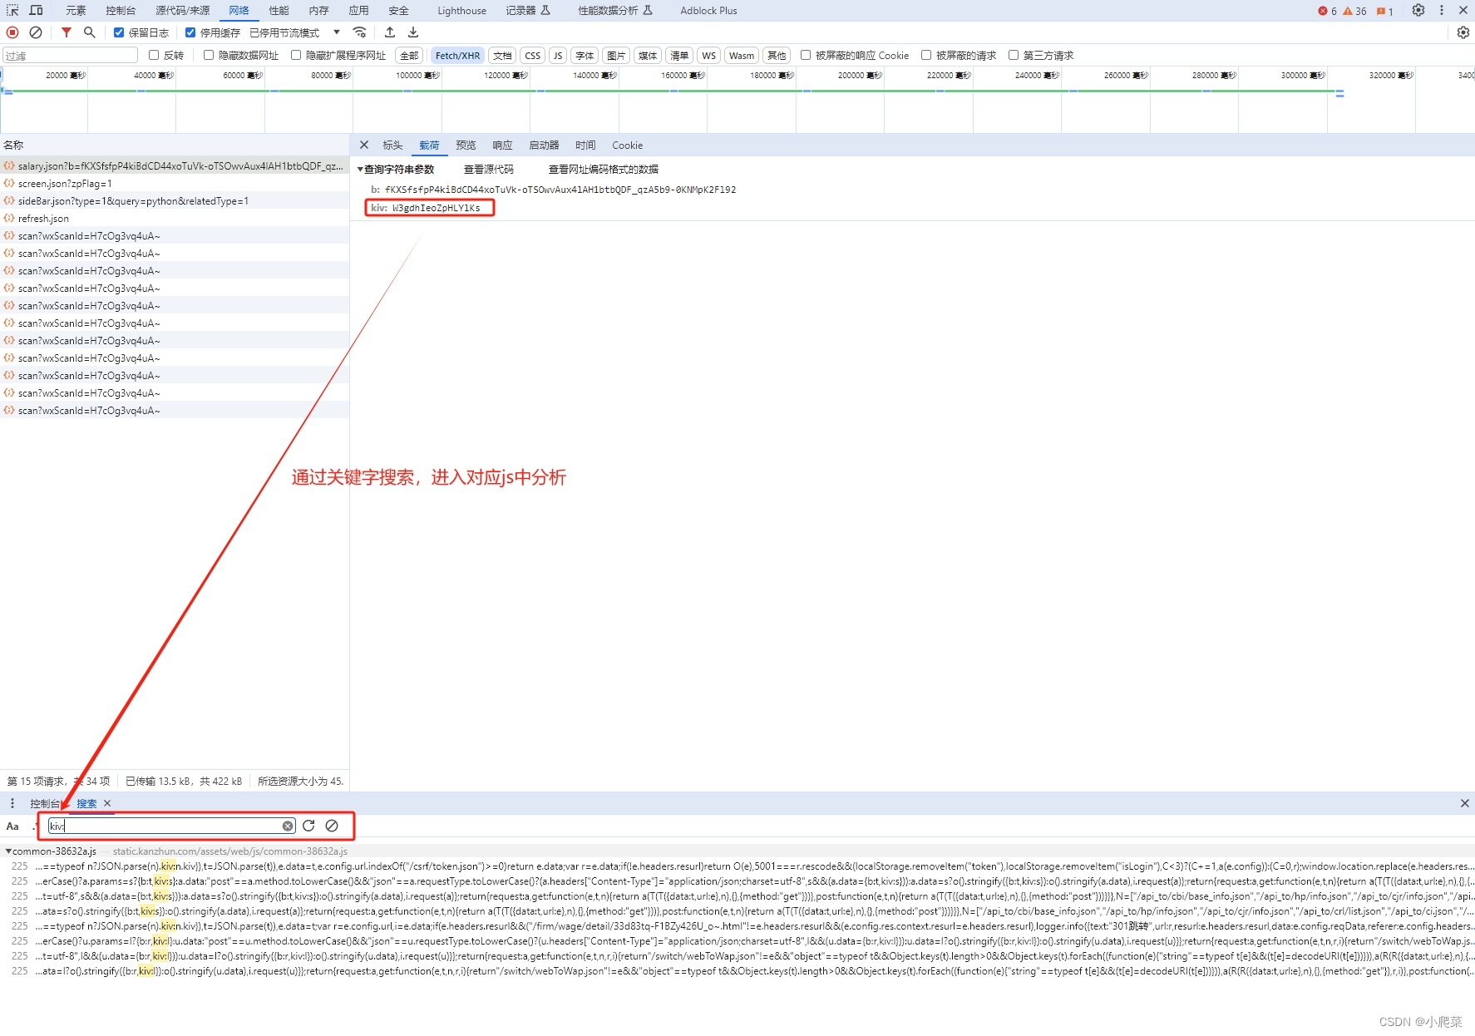Image resolution: width=1475 pixels, height=1036 pixels.
Task: Activate the inspect element picker icon
Action: point(12,10)
